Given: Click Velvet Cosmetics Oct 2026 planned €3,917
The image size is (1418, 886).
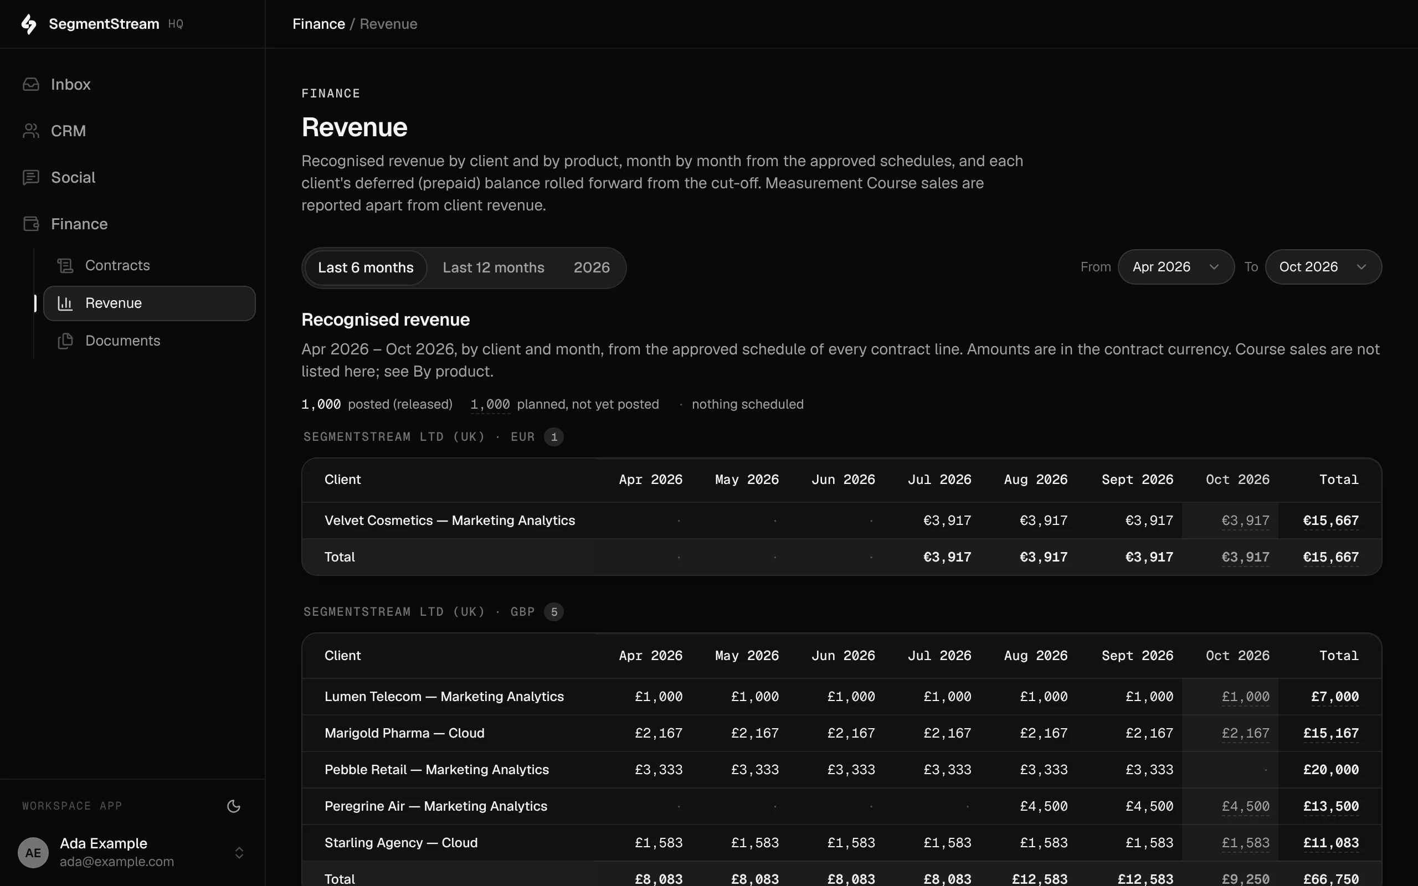Looking at the screenshot, I should pos(1245,521).
